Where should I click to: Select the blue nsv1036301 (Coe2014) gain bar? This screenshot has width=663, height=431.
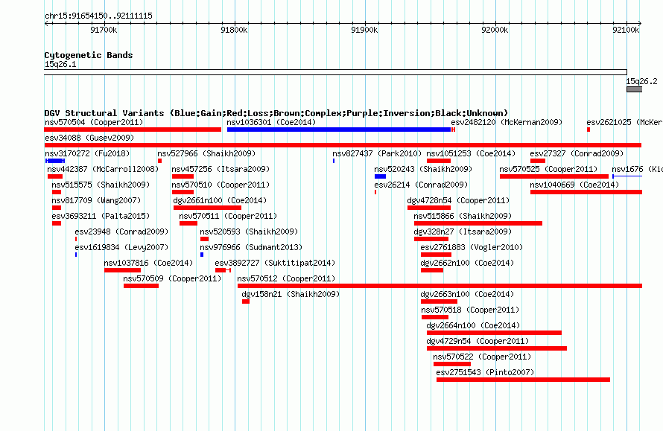[339, 130]
